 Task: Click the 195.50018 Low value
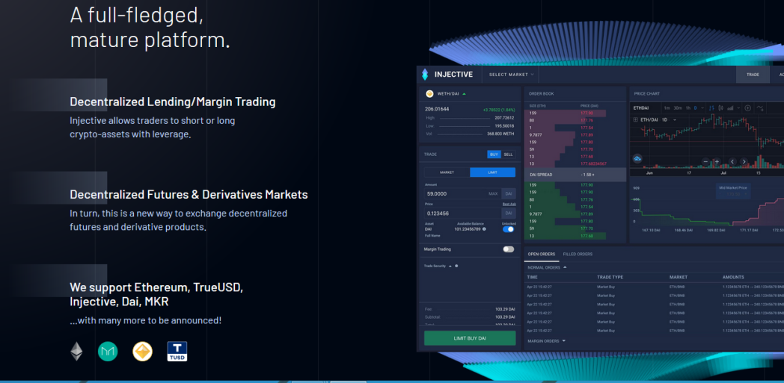pyautogui.click(x=505, y=125)
